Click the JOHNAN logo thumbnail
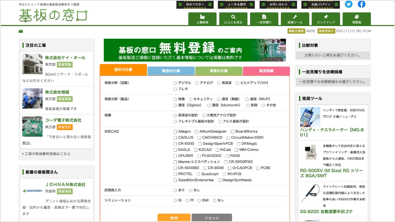395x222 pixels. (32, 191)
